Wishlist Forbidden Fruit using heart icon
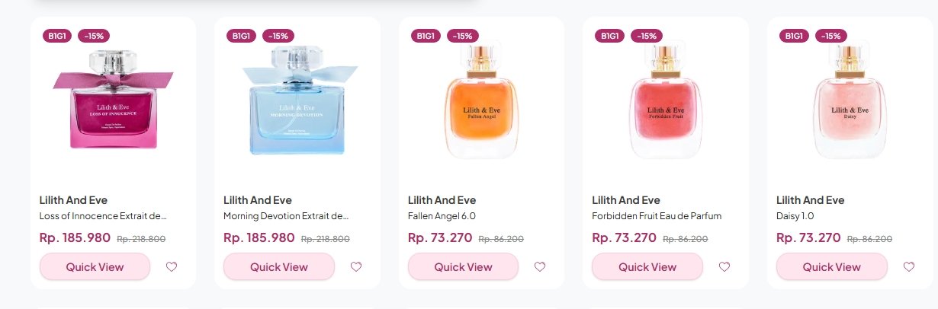This screenshot has width=938, height=309. (724, 267)
